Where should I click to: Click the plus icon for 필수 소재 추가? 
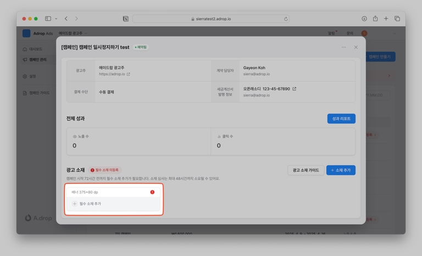(75, 204)
